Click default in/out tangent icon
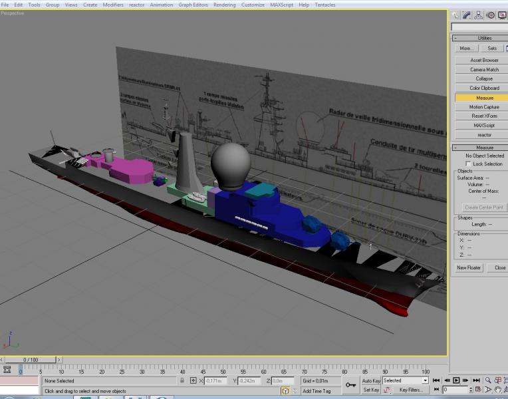The image size is (508, 399). click(x=387, y=390)
